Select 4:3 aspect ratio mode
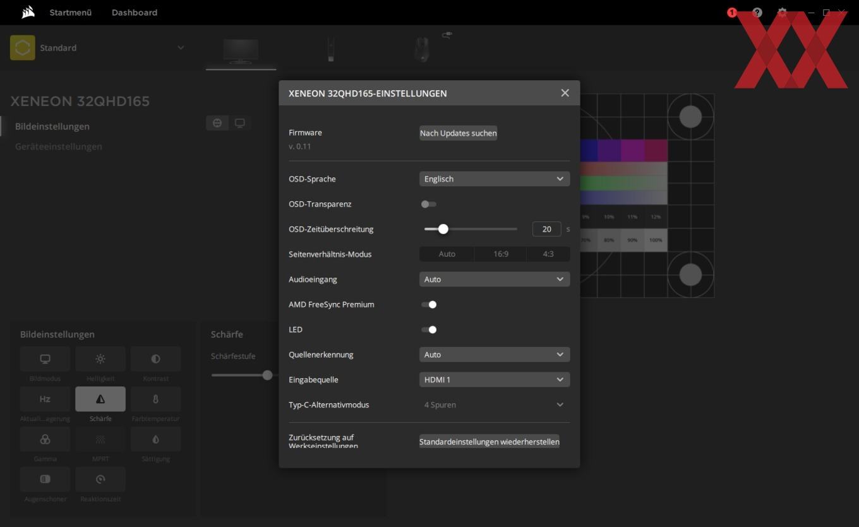This screenshot has height=527, width=859. pos(548,254)
